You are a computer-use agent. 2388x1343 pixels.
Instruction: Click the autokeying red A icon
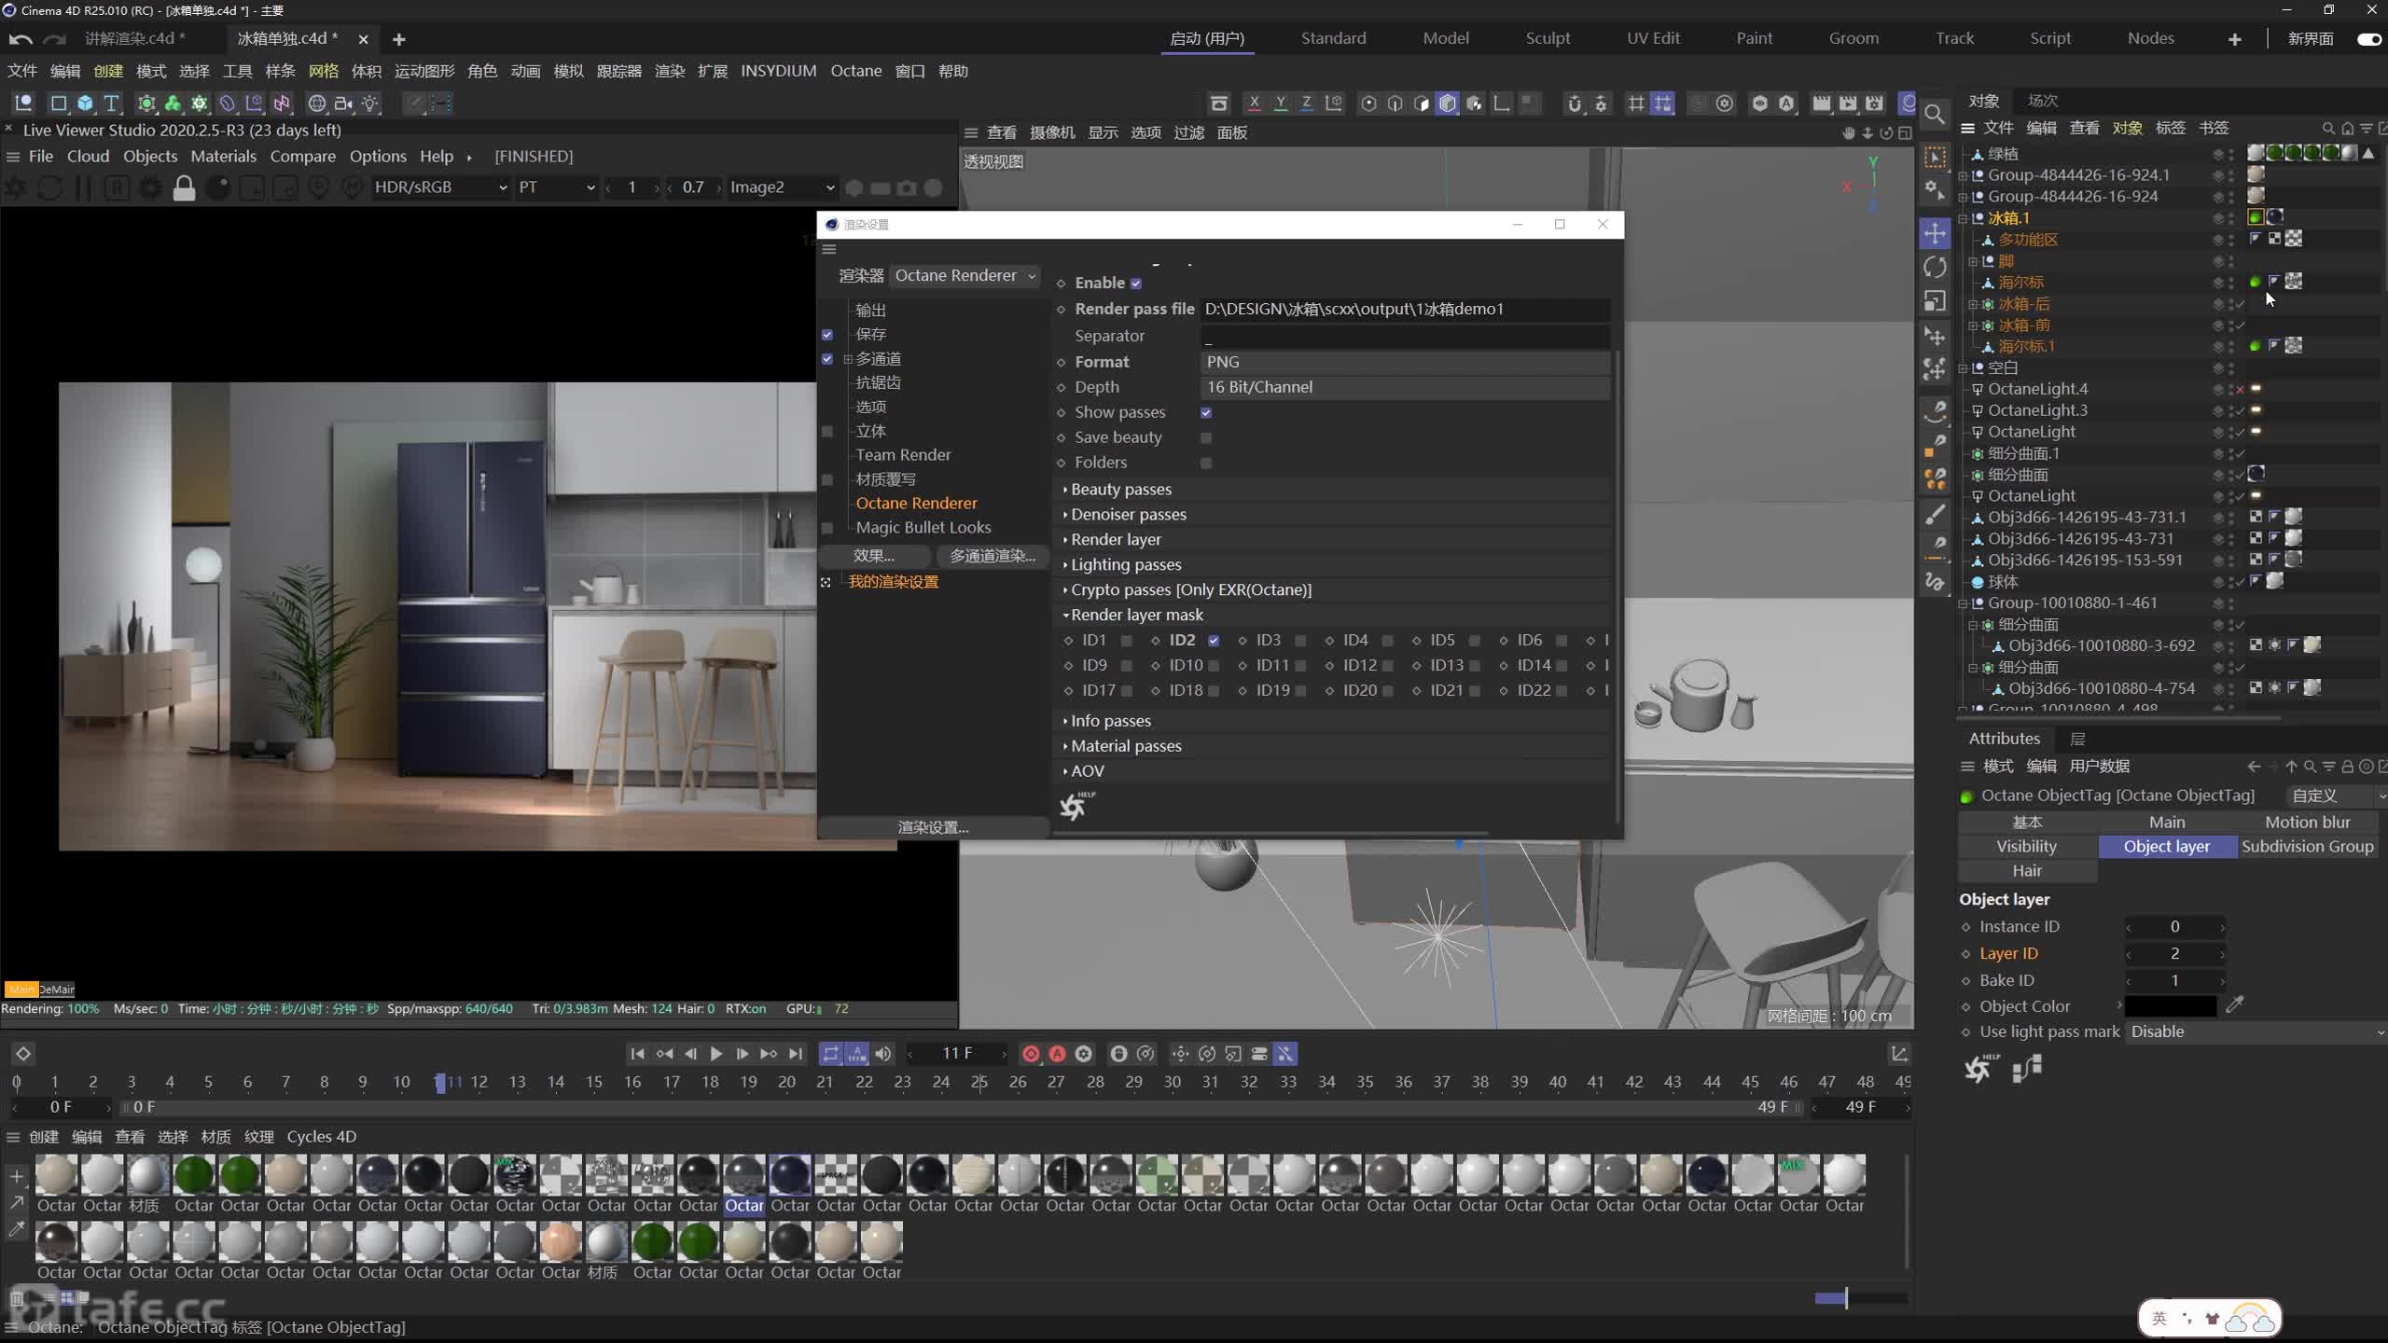(1057, 1054)
